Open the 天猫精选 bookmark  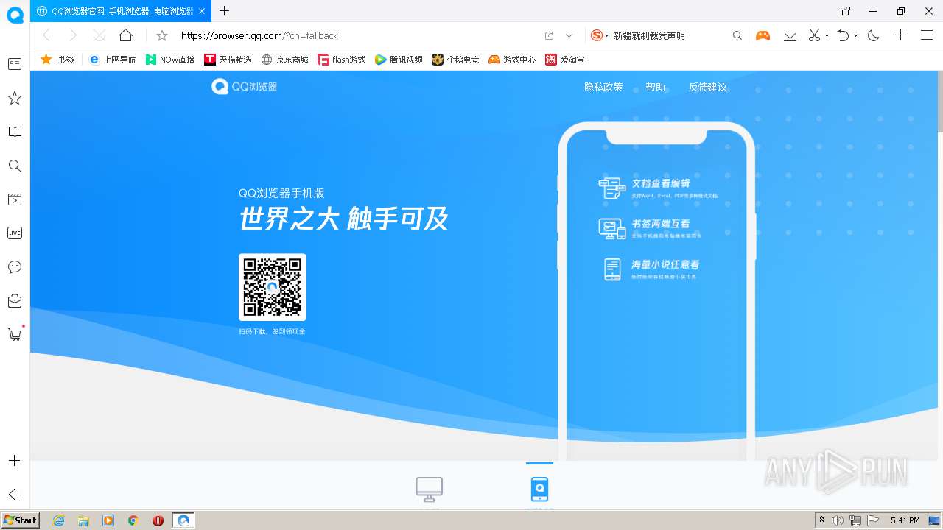click(228, 60)
